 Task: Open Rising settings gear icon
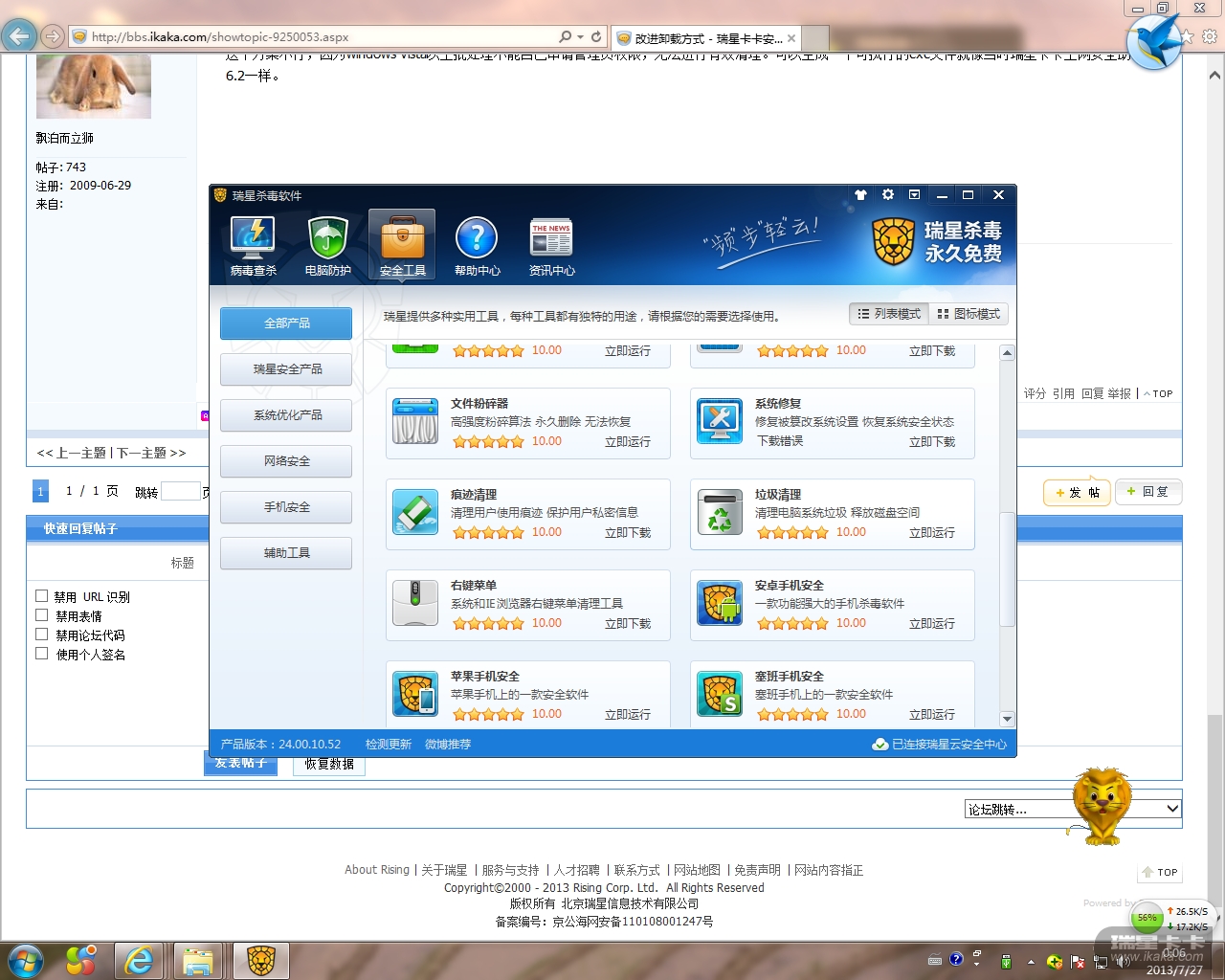click(x=888, y=194)
